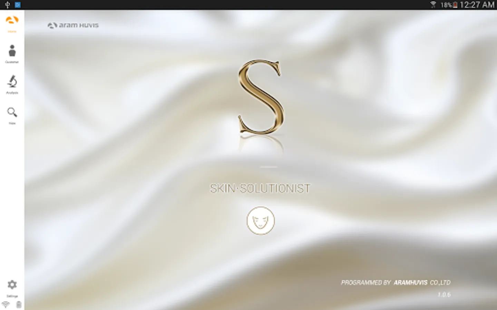Open the Home section in the sidebar
Screen dimensions: 497x310
pos(12,23)
